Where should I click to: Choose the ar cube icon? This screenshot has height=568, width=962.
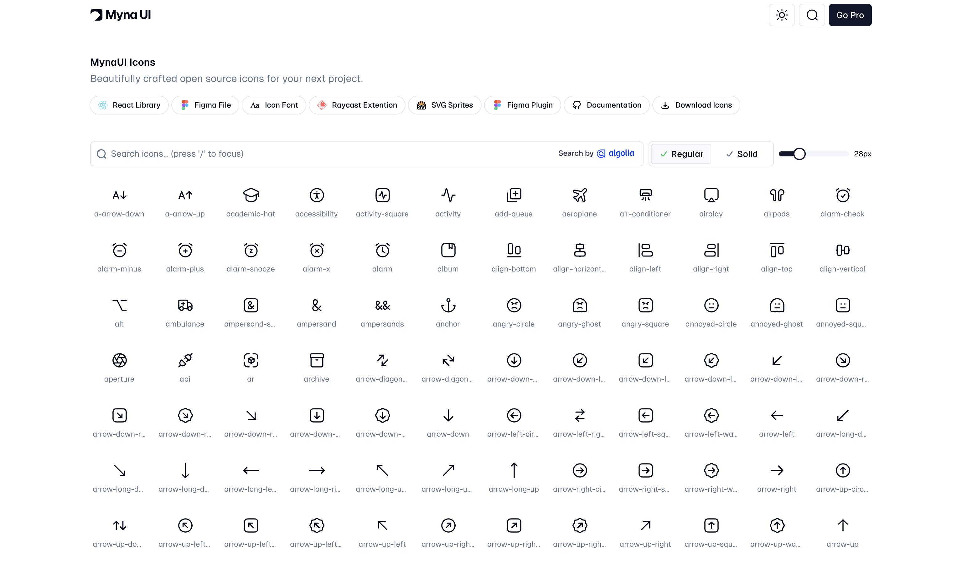251,361
